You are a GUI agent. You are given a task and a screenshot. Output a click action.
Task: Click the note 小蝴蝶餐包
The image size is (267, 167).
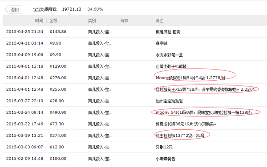coord(166,159)
